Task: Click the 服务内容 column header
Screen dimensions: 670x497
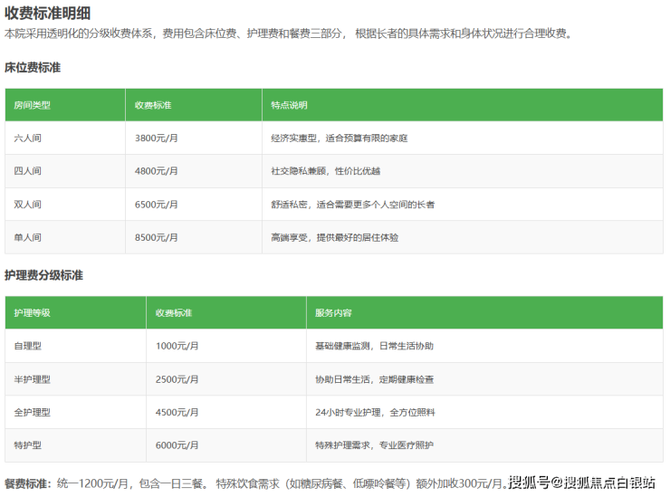Action: (333, 312)
